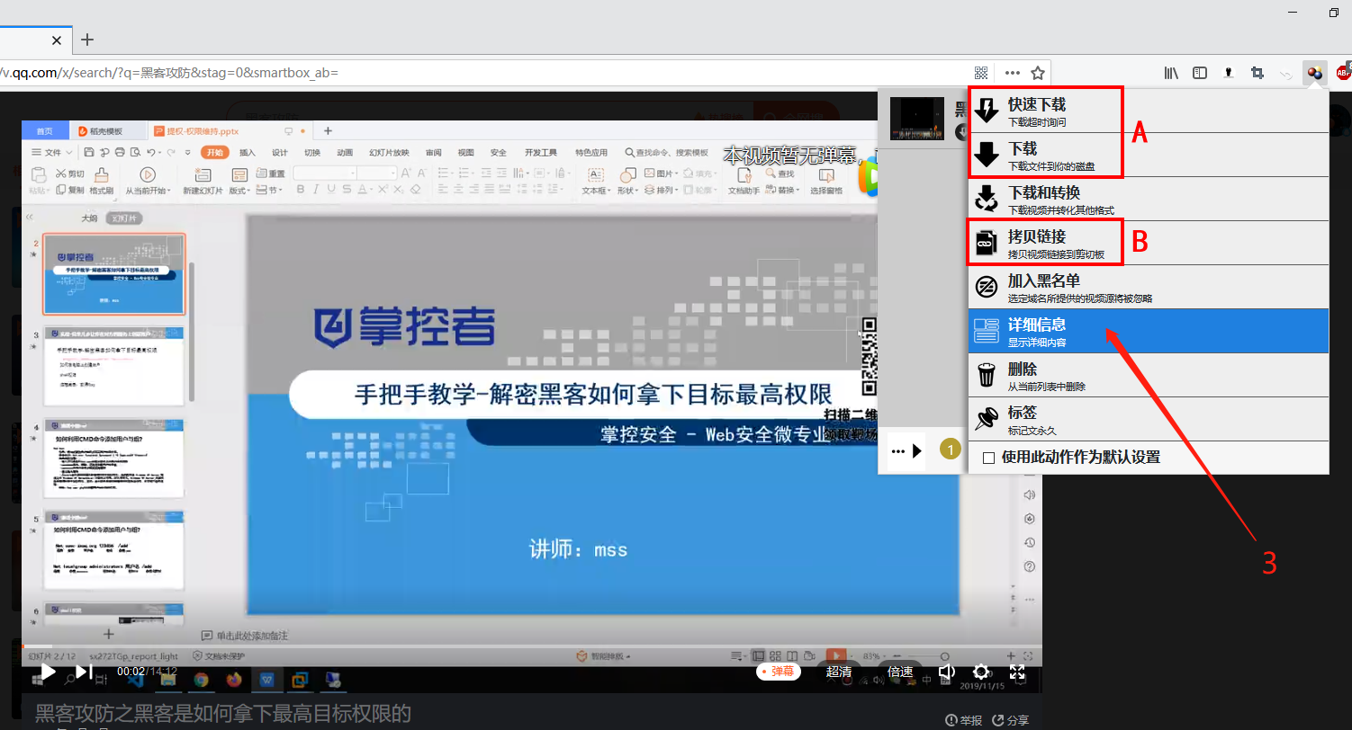Skip to the next video

pyautogui.click(x=84, y=671)
